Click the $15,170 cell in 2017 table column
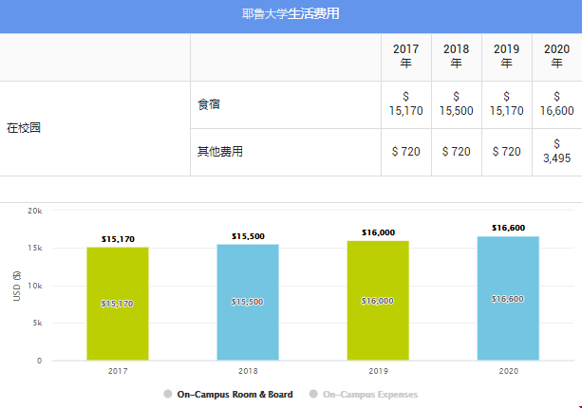Screen dimensions: 582x408 pyautogui.click(x=406, y=104)
